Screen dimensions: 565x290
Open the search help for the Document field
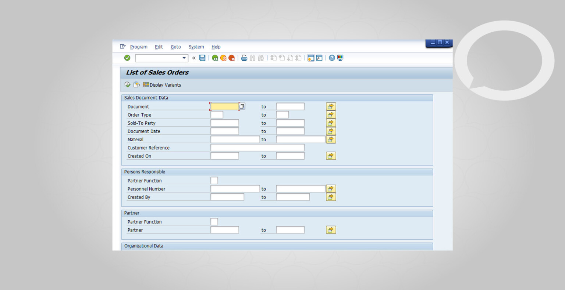242,106
